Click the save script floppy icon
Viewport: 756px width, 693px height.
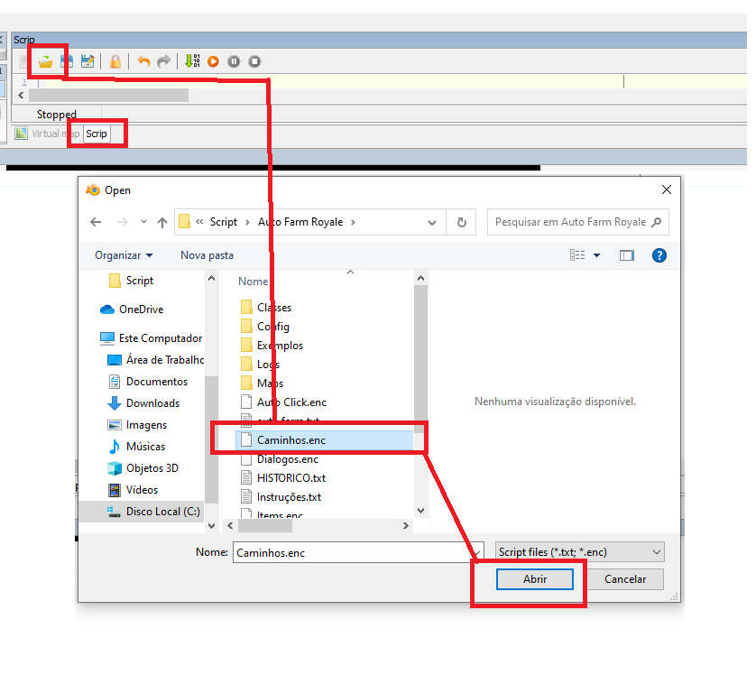click(66, 61)
